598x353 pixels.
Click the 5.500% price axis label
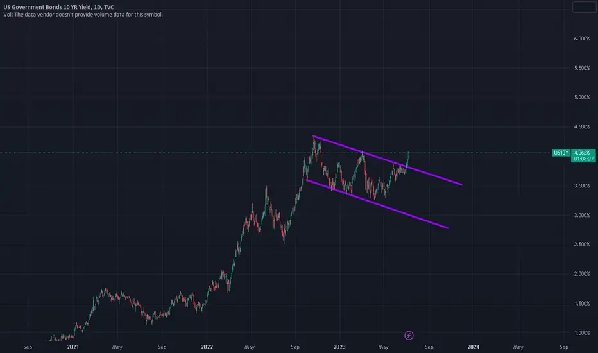pyautogui.click(x=581, y=68)
